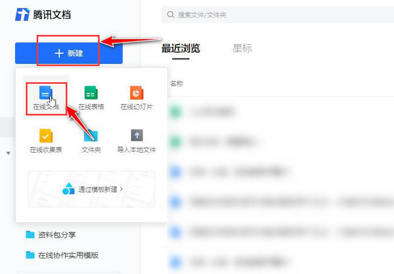
Task: Open 通过模板新建 template creation
Action: [92, 189]
